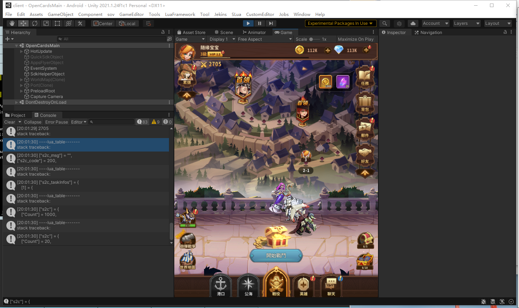
Task: Click Experimental Packages In Use button
Action: pyautogui.click(x=340, y=23)
